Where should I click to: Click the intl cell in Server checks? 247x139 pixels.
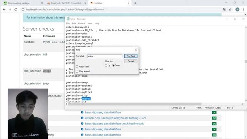click(x=45, y=54)
